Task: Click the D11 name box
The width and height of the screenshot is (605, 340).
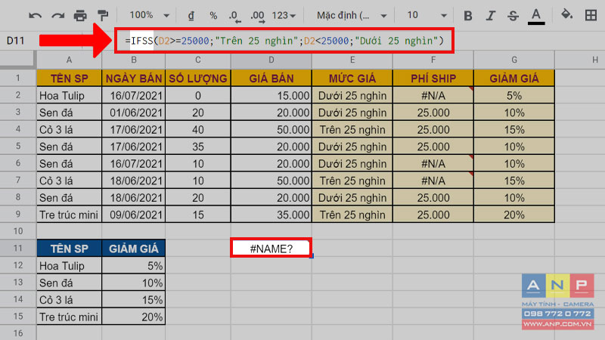Action: 16,41
